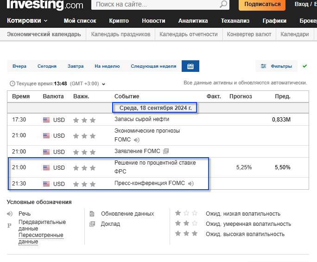Click Предварительные данные legend P icon
The height and width of the screenshot is (262, 317).
(9, 225)
